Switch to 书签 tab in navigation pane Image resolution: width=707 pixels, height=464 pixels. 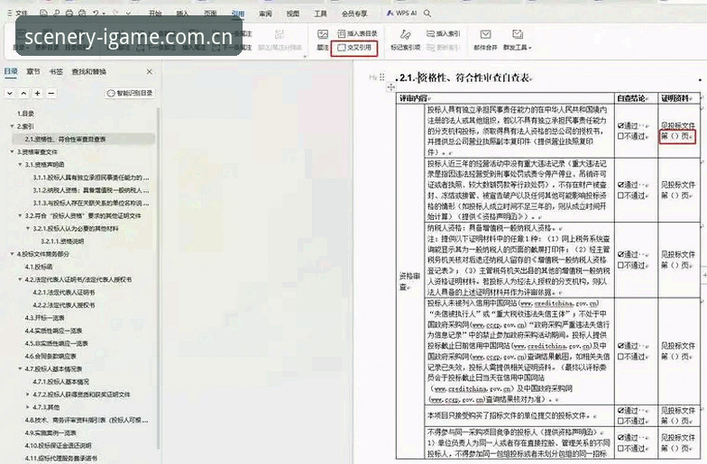pos(56,72)
